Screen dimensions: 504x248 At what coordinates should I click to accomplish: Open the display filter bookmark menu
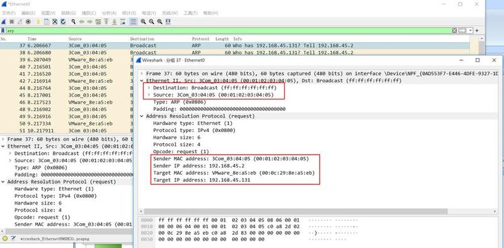coord(3,31)
